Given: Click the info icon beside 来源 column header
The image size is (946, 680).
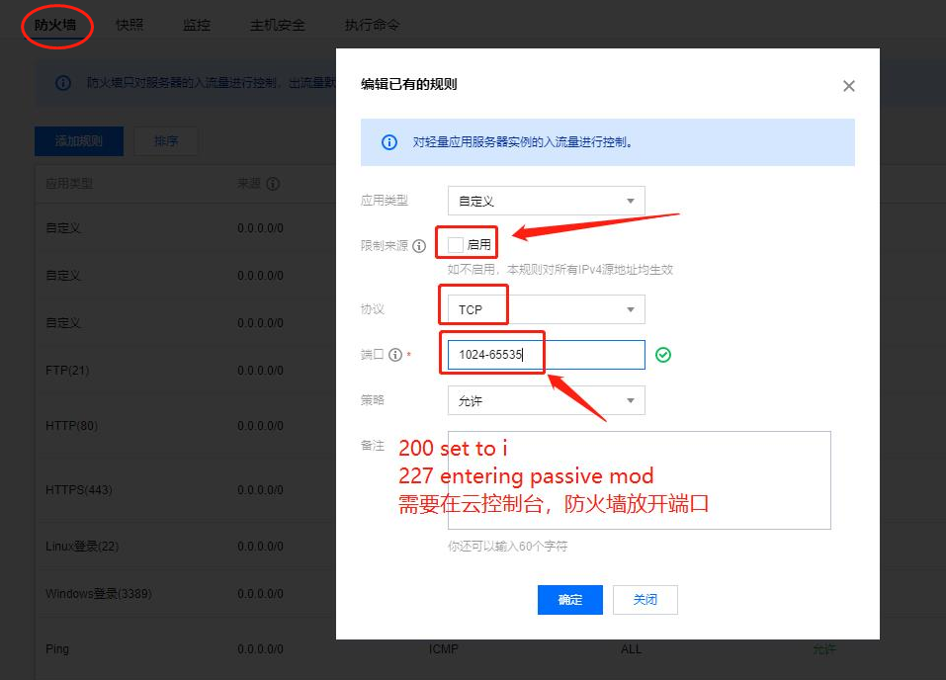Looking at the screenshot, I should coord(273,184).
